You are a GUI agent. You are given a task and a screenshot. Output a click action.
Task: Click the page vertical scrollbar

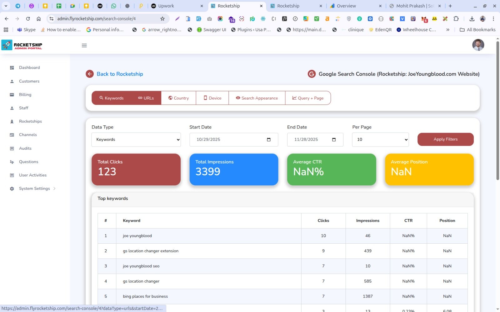click(x=497, y=109)
